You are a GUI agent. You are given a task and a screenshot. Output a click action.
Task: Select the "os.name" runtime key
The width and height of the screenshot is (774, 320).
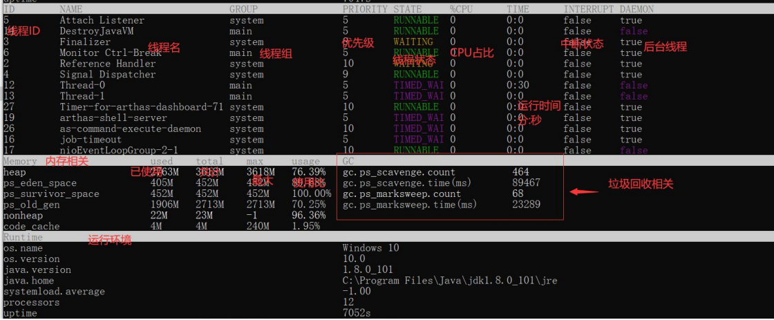23,248
